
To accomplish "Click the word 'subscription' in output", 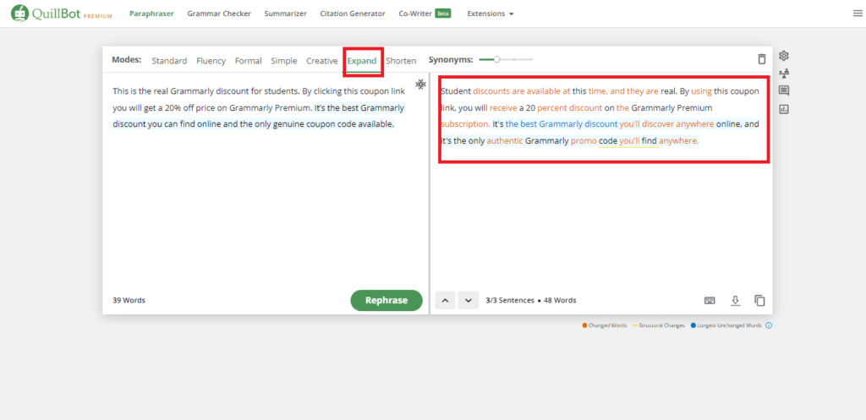I will tap(466, 124).
